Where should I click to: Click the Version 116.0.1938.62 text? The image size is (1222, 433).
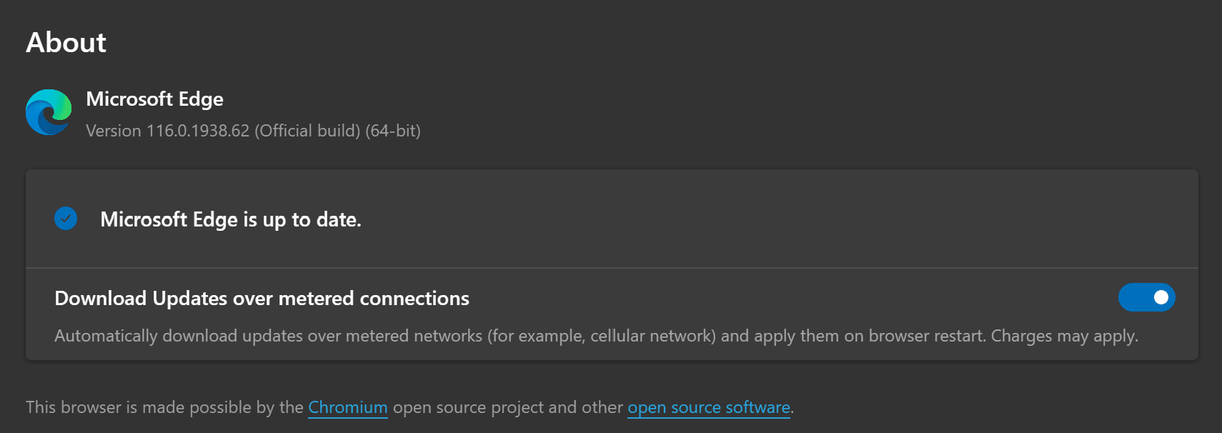(x=253, y=131)
